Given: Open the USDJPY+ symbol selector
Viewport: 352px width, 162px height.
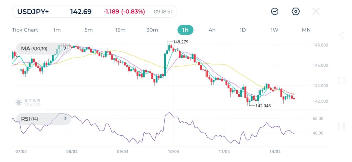Looking at the screenshot, I should pyautogui.click(x=33, y=12).
